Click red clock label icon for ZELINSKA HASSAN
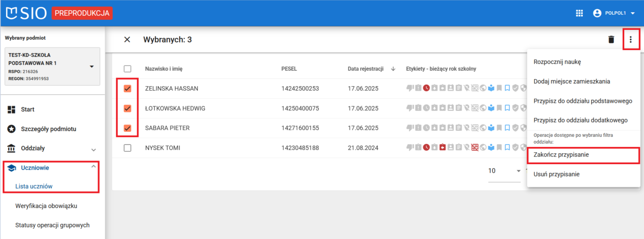644x239 pixels. (x=426, y=88)
